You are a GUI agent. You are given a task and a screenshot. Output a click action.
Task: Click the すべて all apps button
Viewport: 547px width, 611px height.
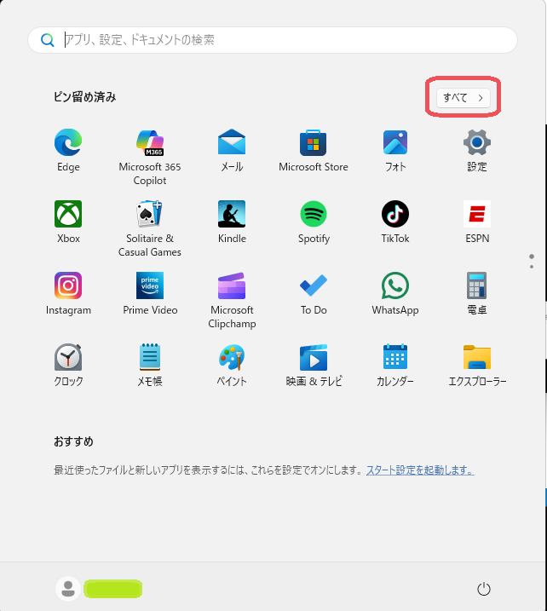coord(463,97)
